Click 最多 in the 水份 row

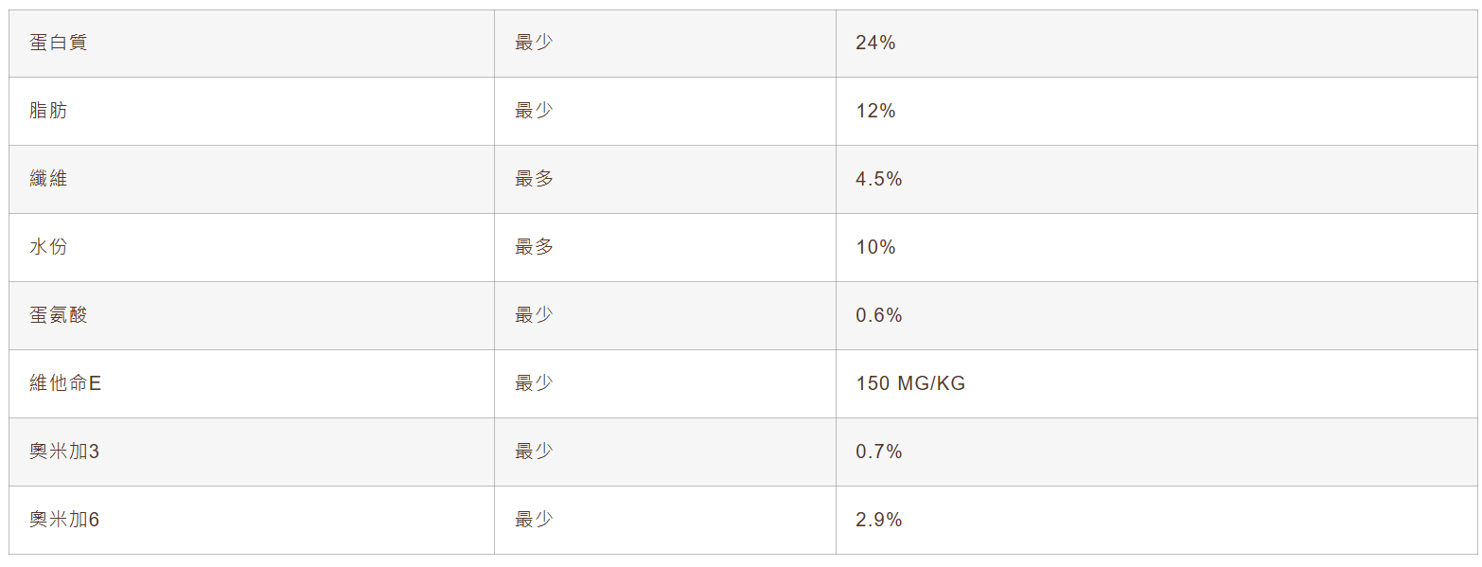tap(534, 247)
